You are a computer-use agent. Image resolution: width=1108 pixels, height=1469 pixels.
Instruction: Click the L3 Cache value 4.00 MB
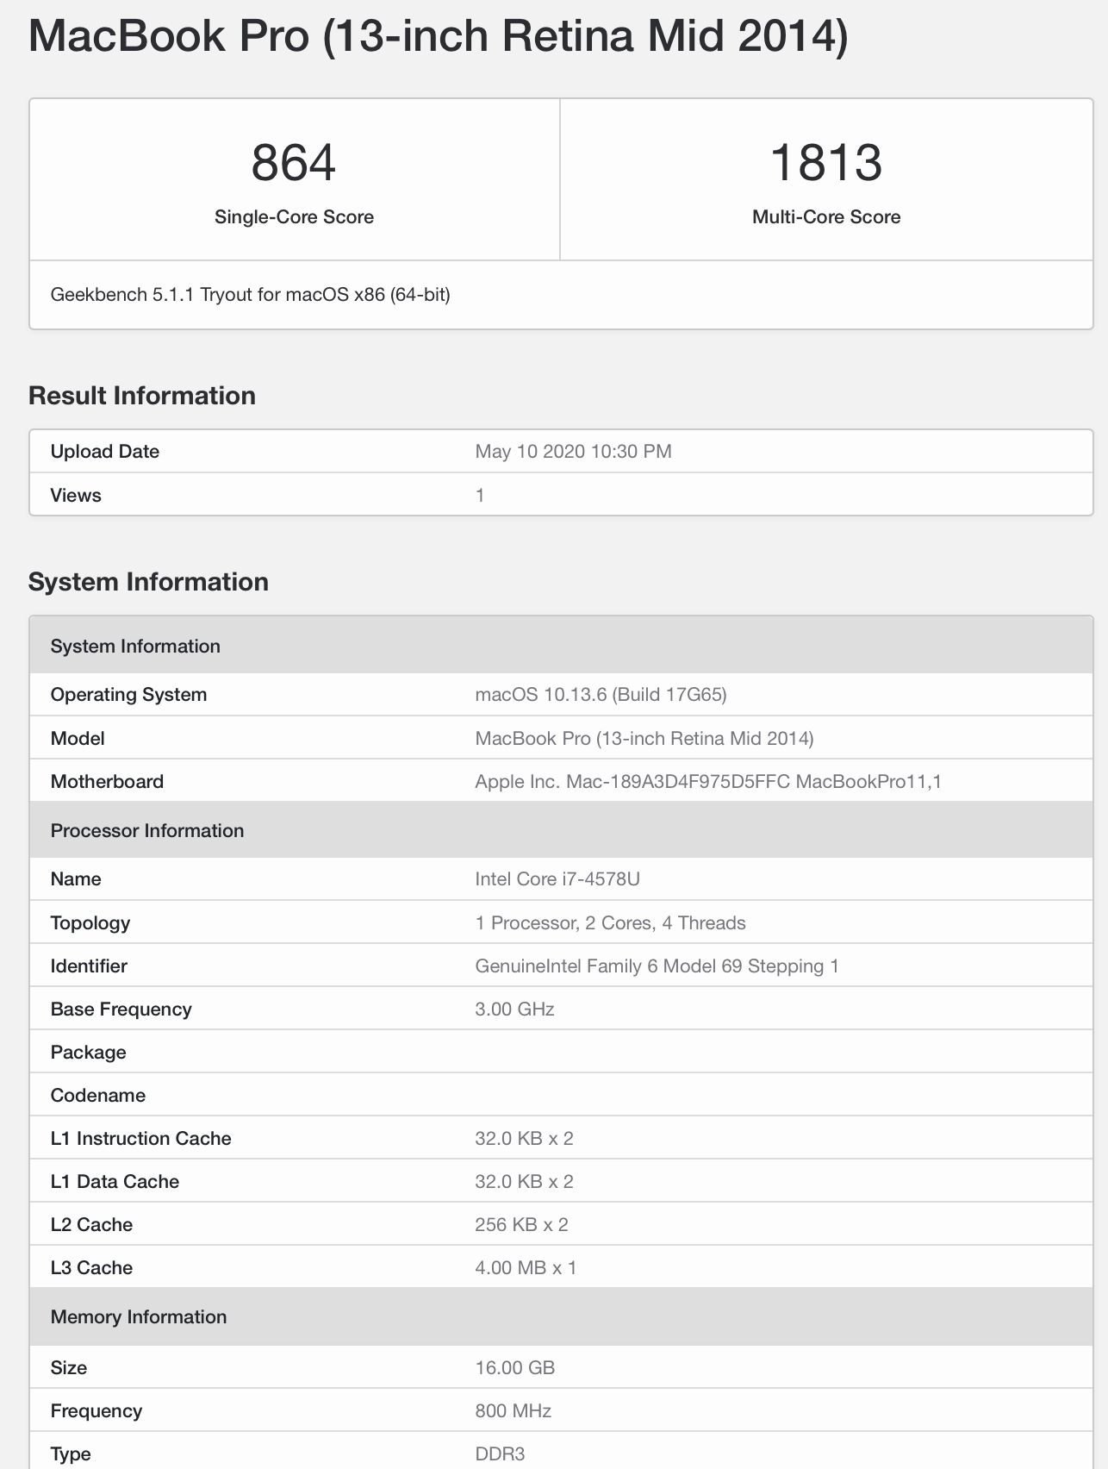point(526,1268)
